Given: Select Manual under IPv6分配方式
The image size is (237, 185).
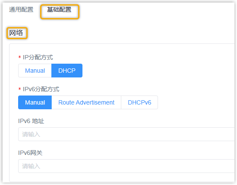Looking at the screenshot, I should pos(35,102).
